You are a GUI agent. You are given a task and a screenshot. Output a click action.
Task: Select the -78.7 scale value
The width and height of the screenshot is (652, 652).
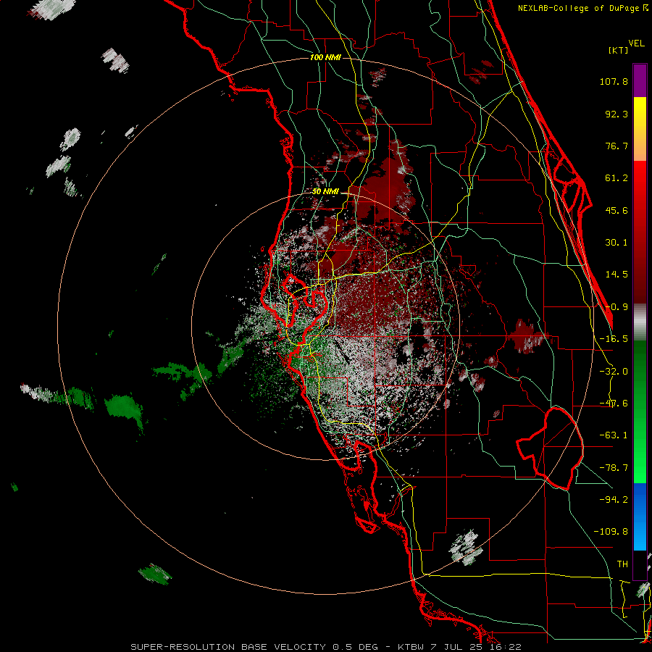(x=614, y=468)
